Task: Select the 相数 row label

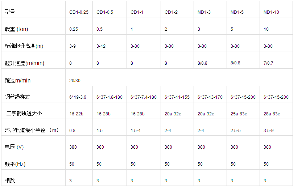Action: [x=10, y=180]
